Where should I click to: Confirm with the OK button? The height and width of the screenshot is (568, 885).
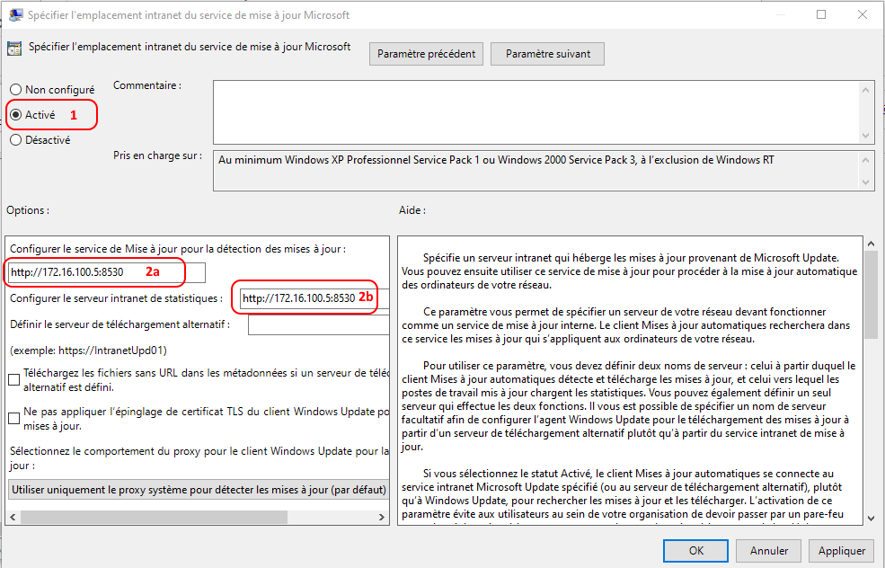pos(696,551)
